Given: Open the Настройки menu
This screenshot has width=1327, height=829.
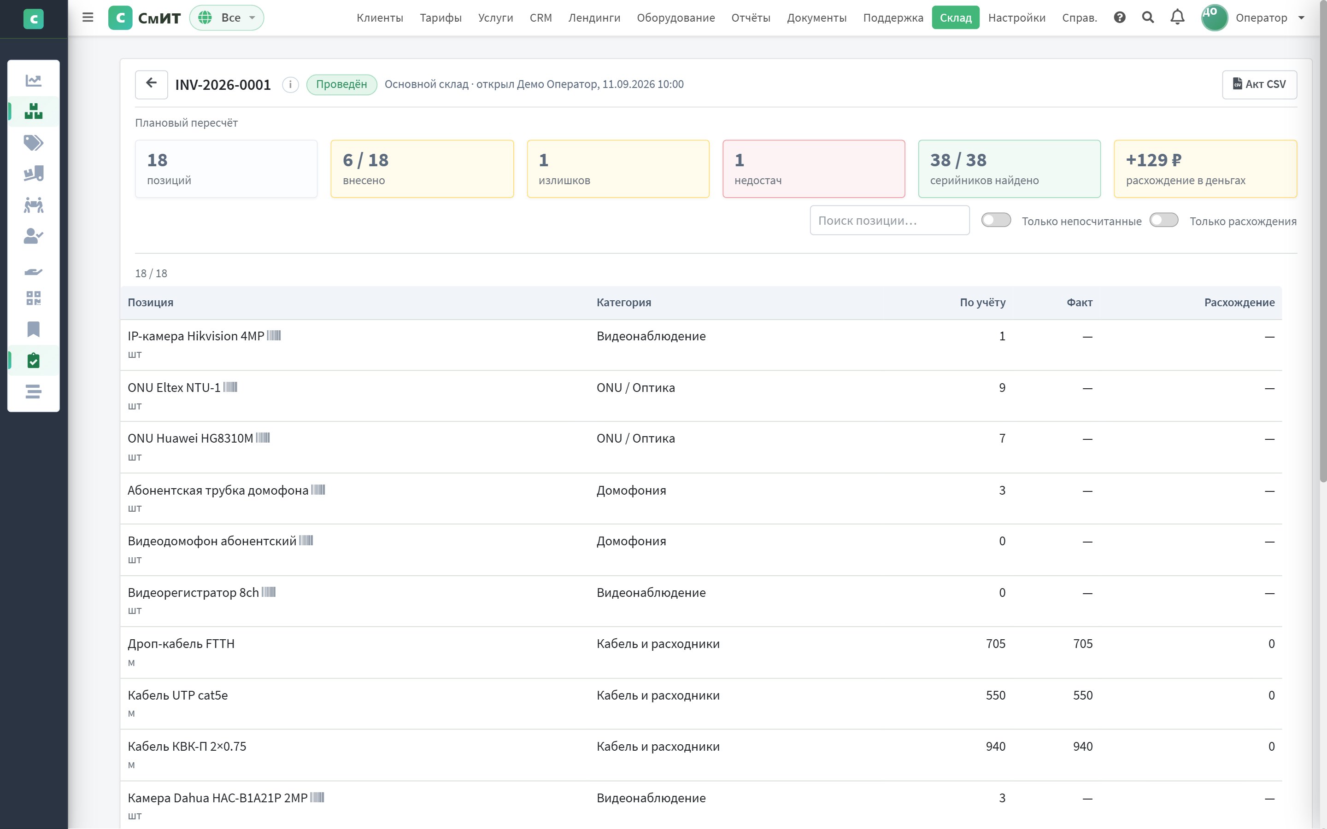Looking at the screenshot, I should [x=1016, y=18].
